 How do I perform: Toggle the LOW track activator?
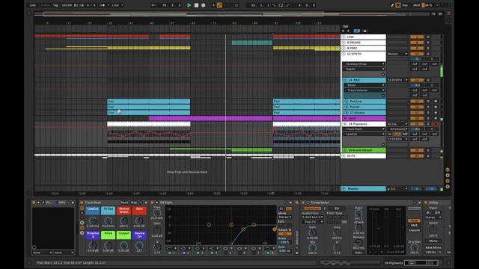coord(417,37)
